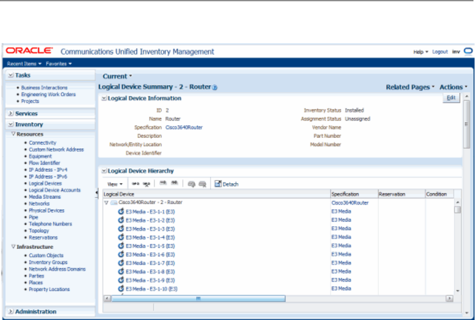Image resolution: width=475 pixels, height=320 pixels.
Task: Click the gray device-with-X icon before the printer icons
Action: coord(175,183)
